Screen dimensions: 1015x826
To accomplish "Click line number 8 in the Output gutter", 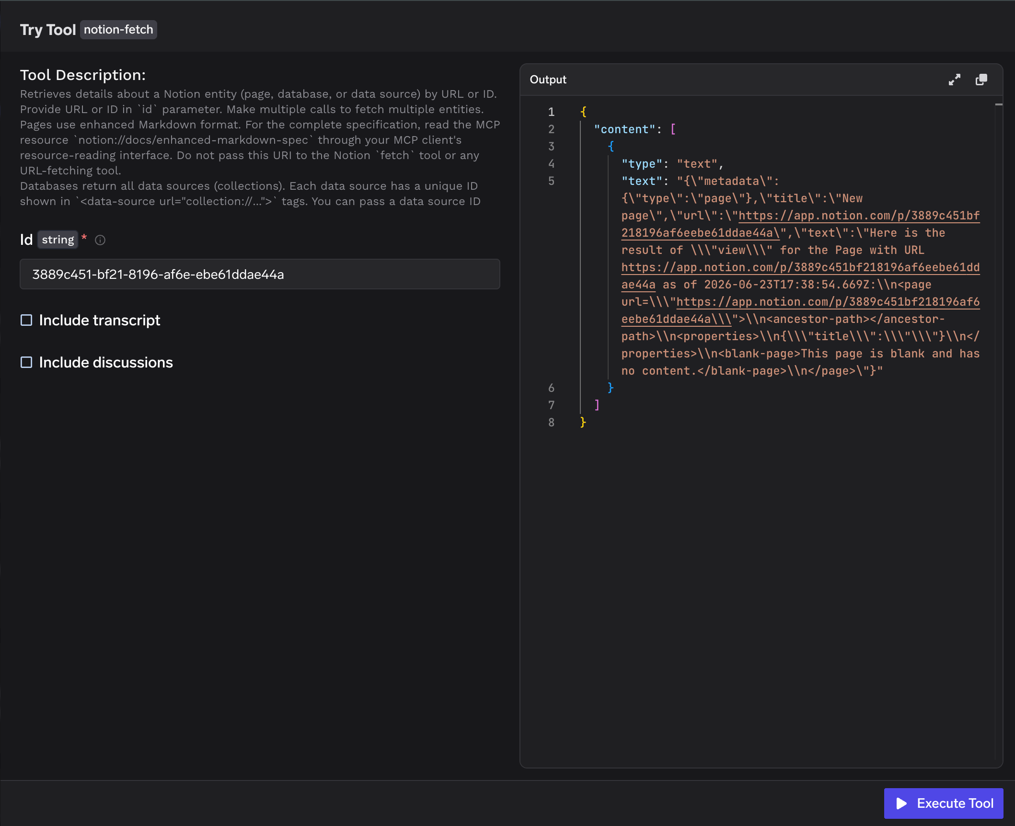I will (x=551, y=423).
